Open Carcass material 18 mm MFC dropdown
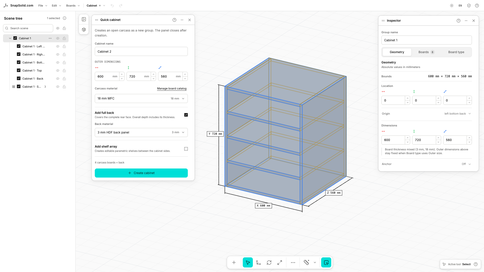 pos(141,98)
